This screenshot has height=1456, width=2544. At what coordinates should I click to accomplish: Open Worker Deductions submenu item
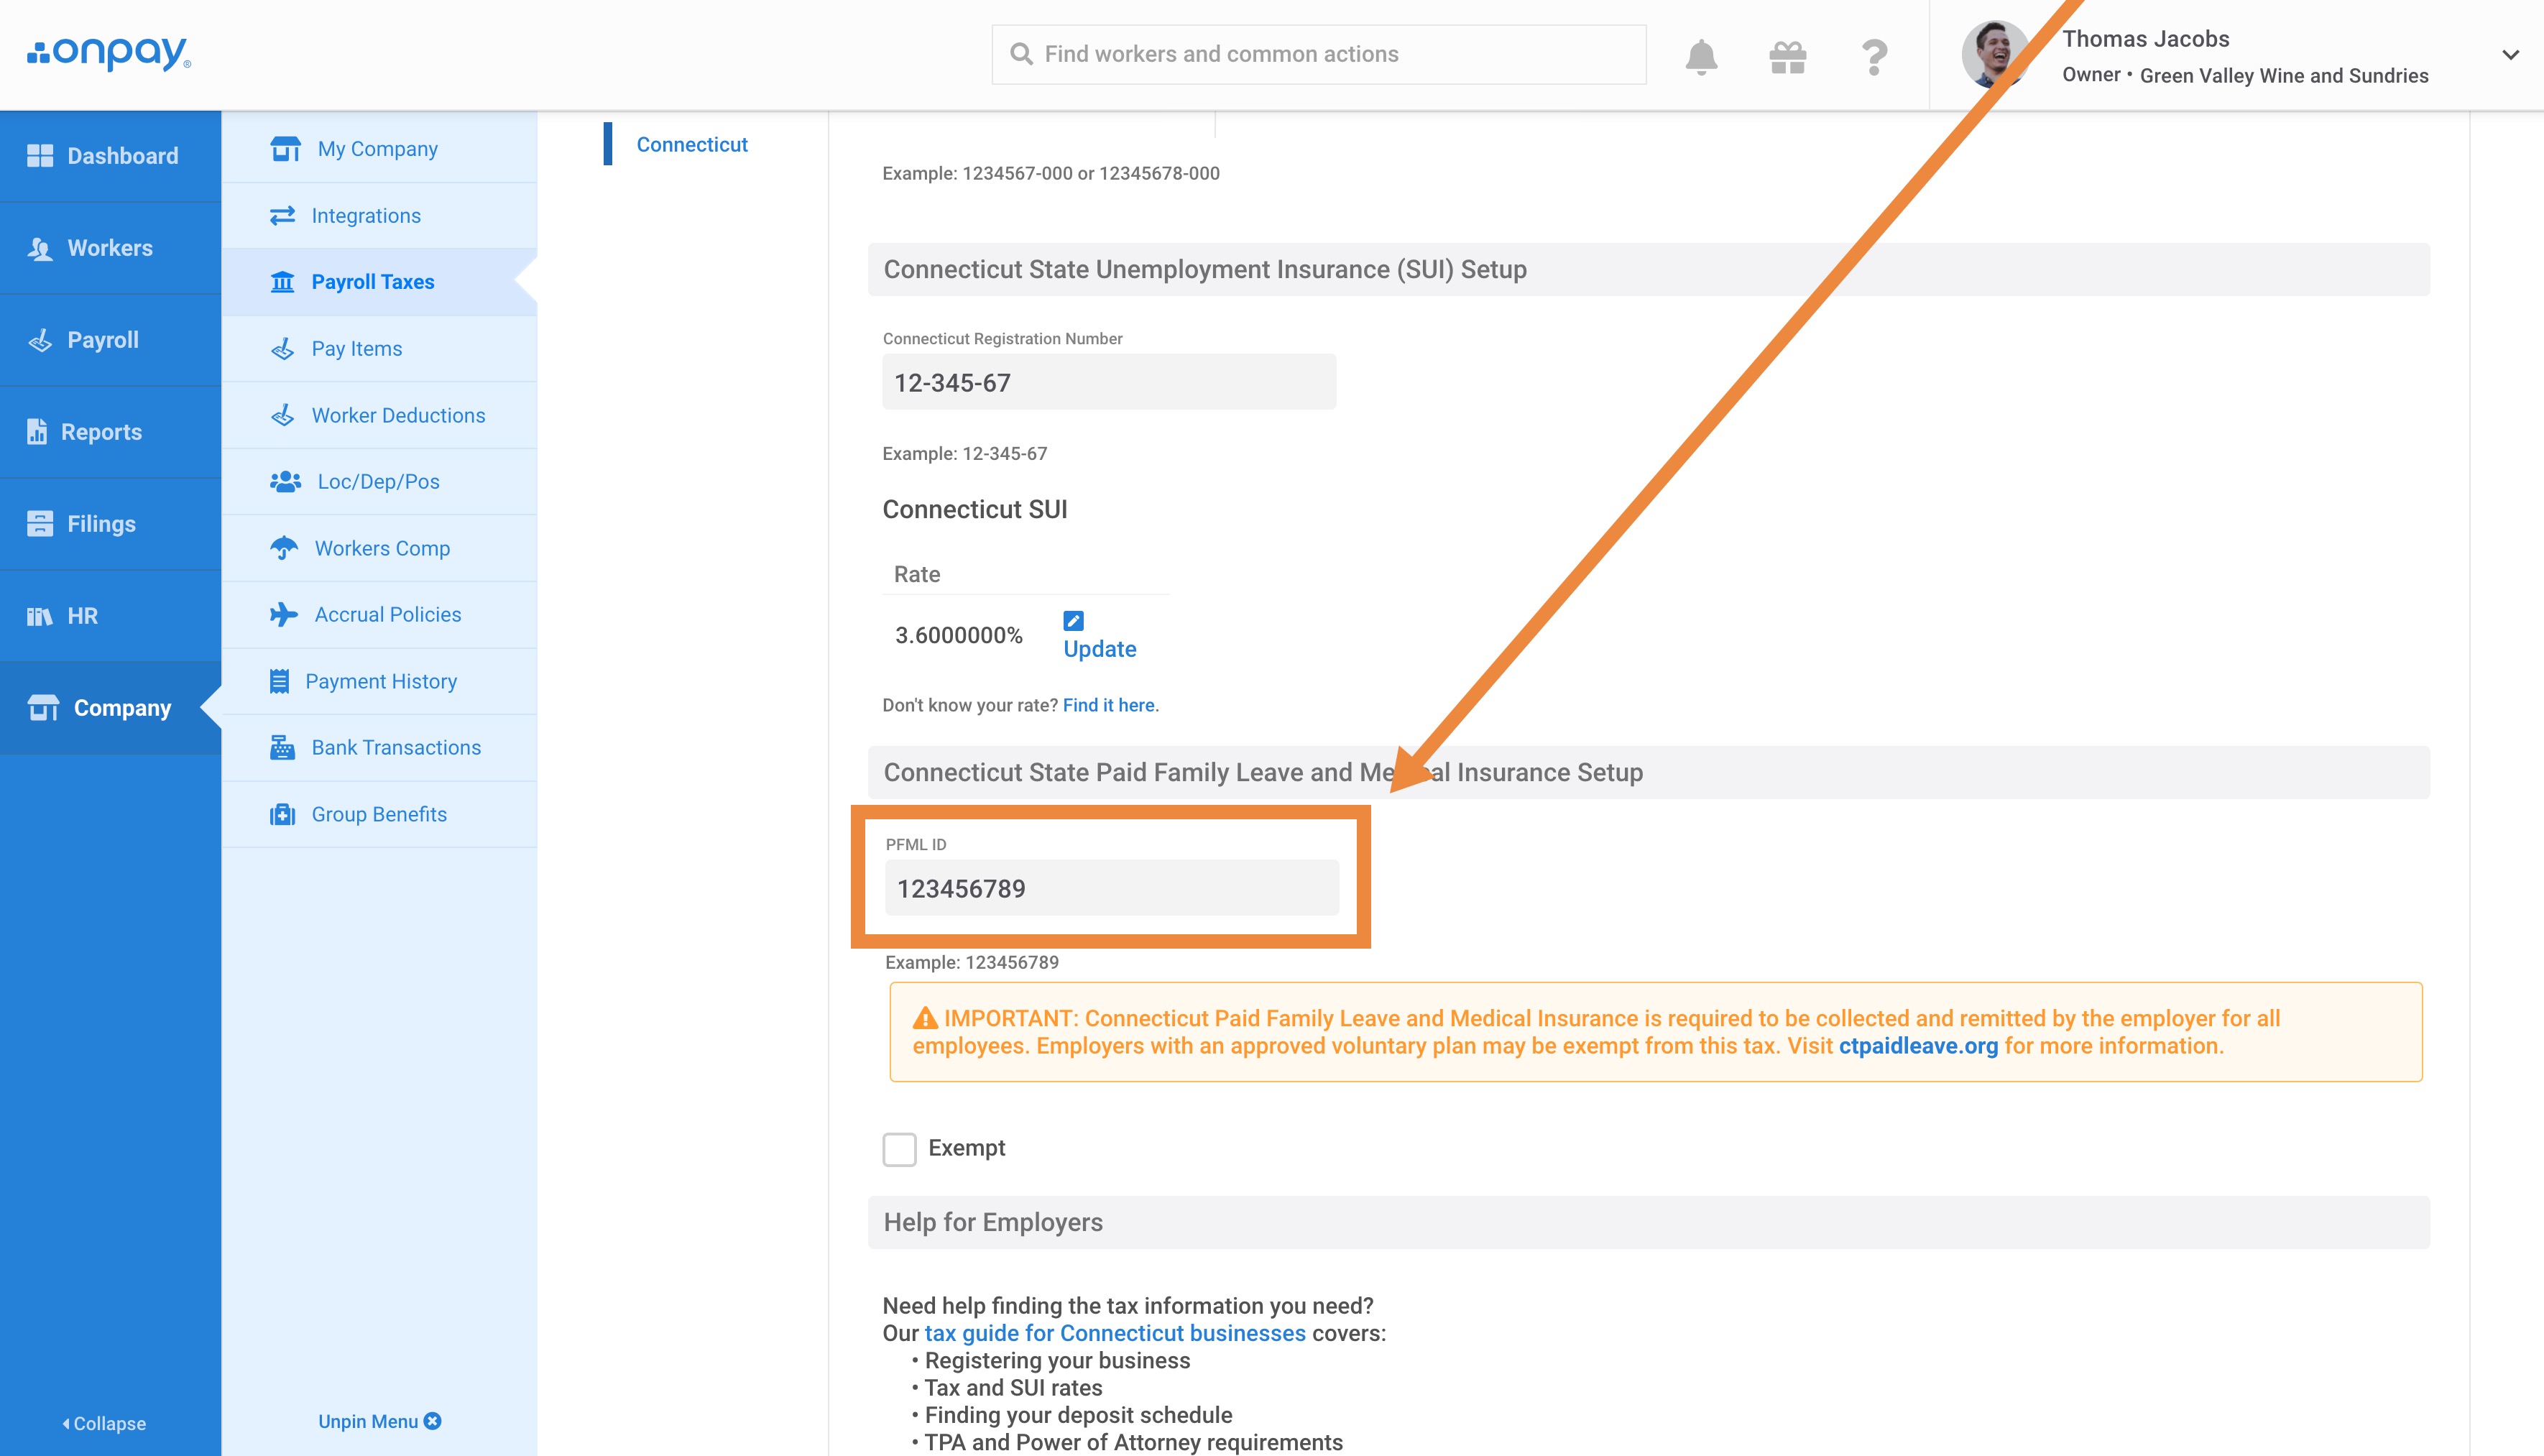pyautogui.click(x=379, y=415)
